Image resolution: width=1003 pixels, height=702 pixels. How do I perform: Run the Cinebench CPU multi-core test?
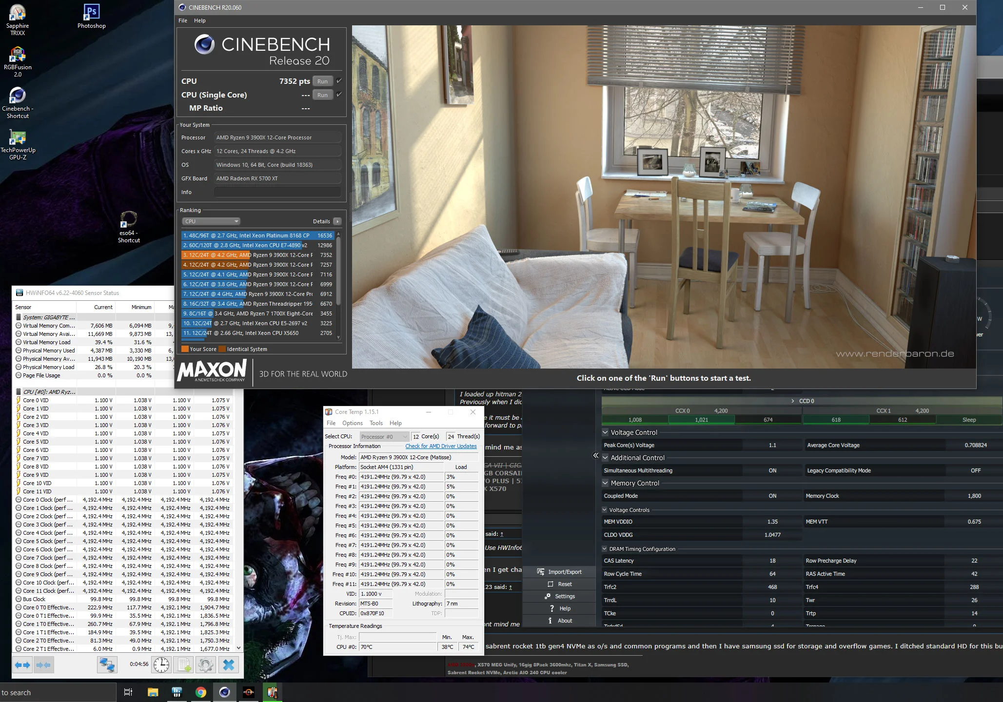pyautogui.click(x=322, y=81)
